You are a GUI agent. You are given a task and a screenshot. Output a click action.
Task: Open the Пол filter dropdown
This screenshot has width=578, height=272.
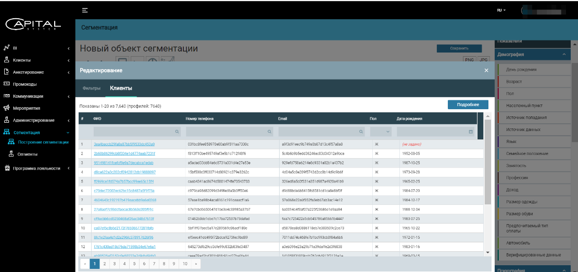coord(381,132)
